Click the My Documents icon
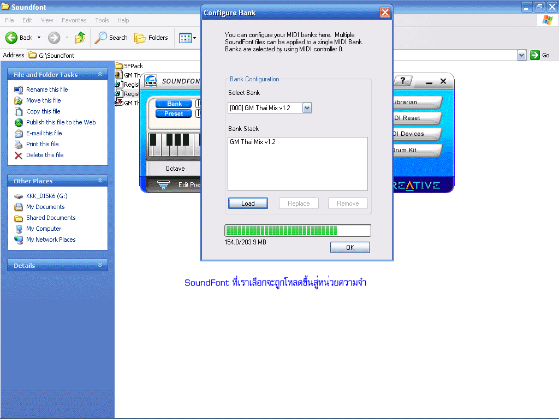This screenshot has width=559, height=419. point(19,207)
